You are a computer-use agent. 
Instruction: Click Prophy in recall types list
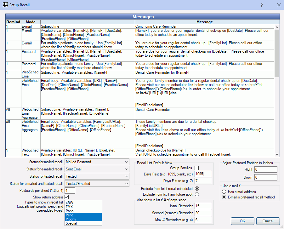pyautogui.click(x=83, y=219)
